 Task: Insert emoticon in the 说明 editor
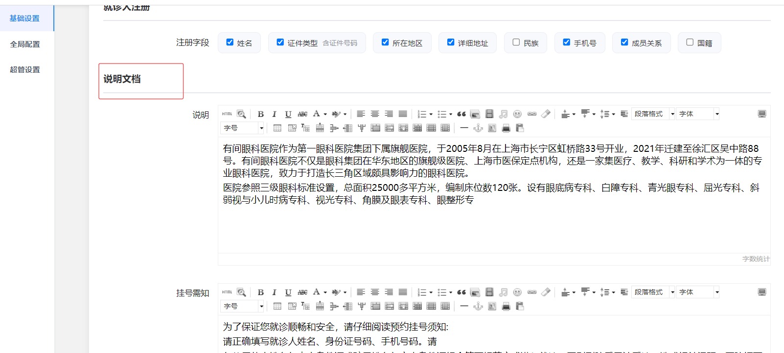click(x=517, y=114)
